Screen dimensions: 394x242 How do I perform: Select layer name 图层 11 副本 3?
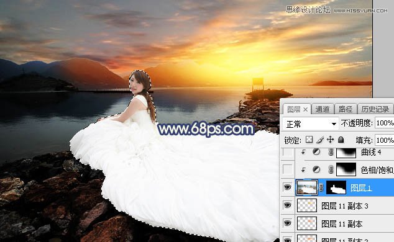pos(345,206)
